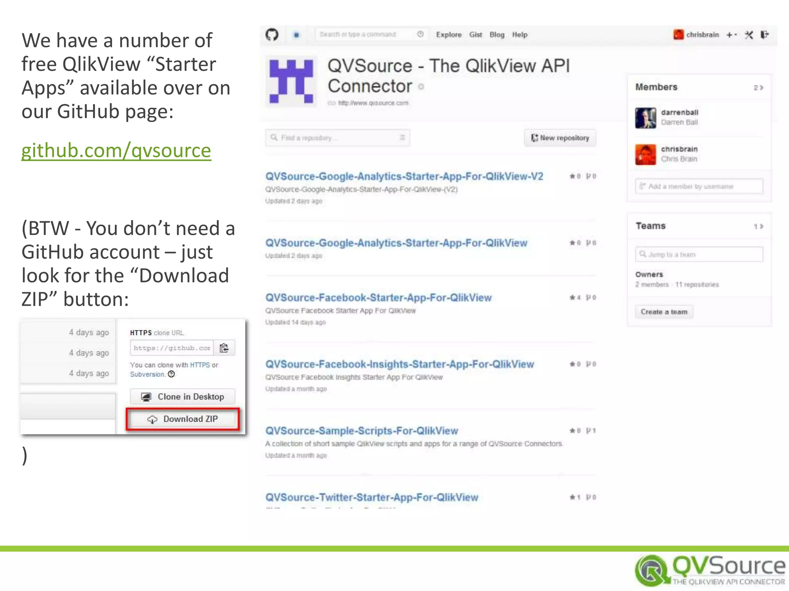The image size is (789, 591).
Task: Click the Clone in Desktop button
Action: click(x=183, y=397)
